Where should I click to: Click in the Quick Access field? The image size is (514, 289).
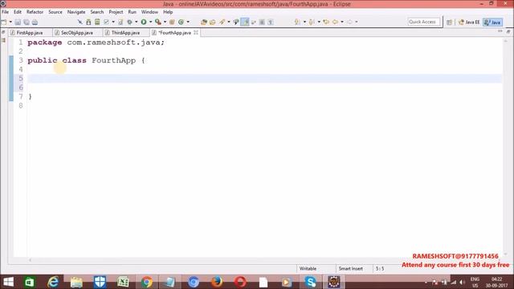click(x=423, y=22)
